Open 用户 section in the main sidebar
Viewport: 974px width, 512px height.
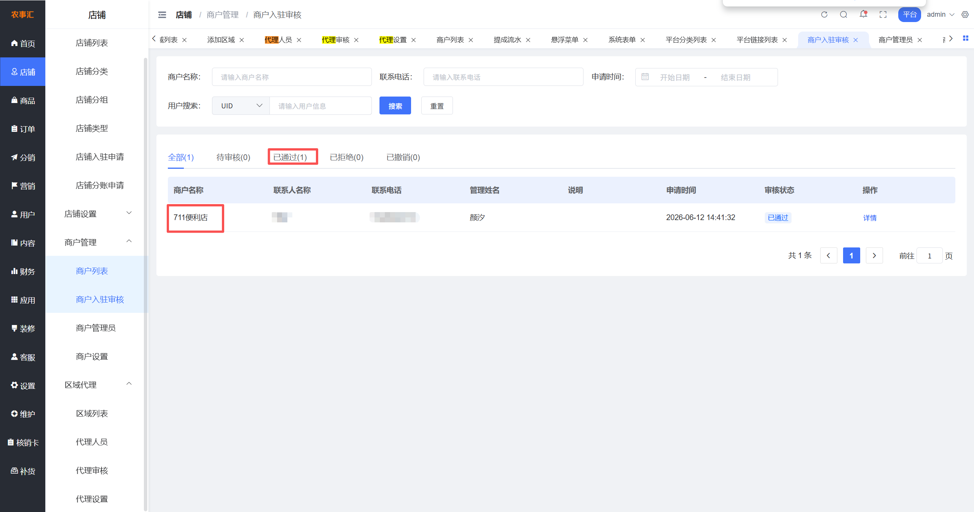23,214
